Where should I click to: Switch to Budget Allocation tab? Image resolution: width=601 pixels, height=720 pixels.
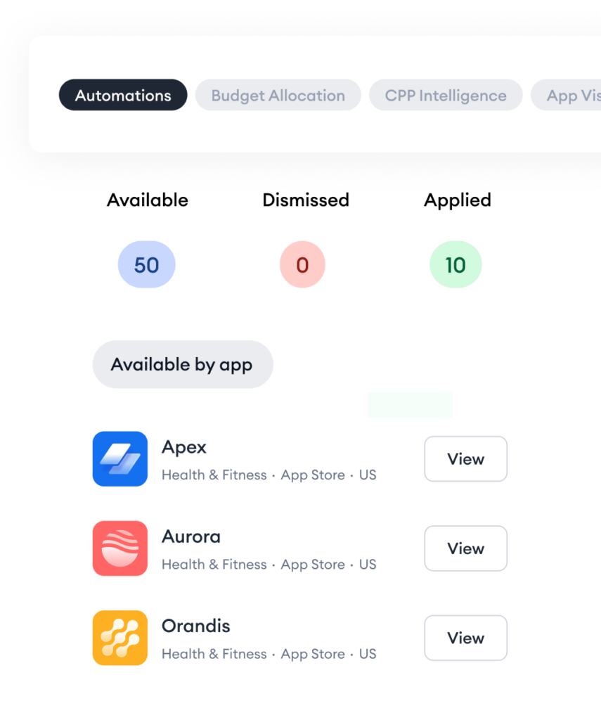click(x=278, y=95)
